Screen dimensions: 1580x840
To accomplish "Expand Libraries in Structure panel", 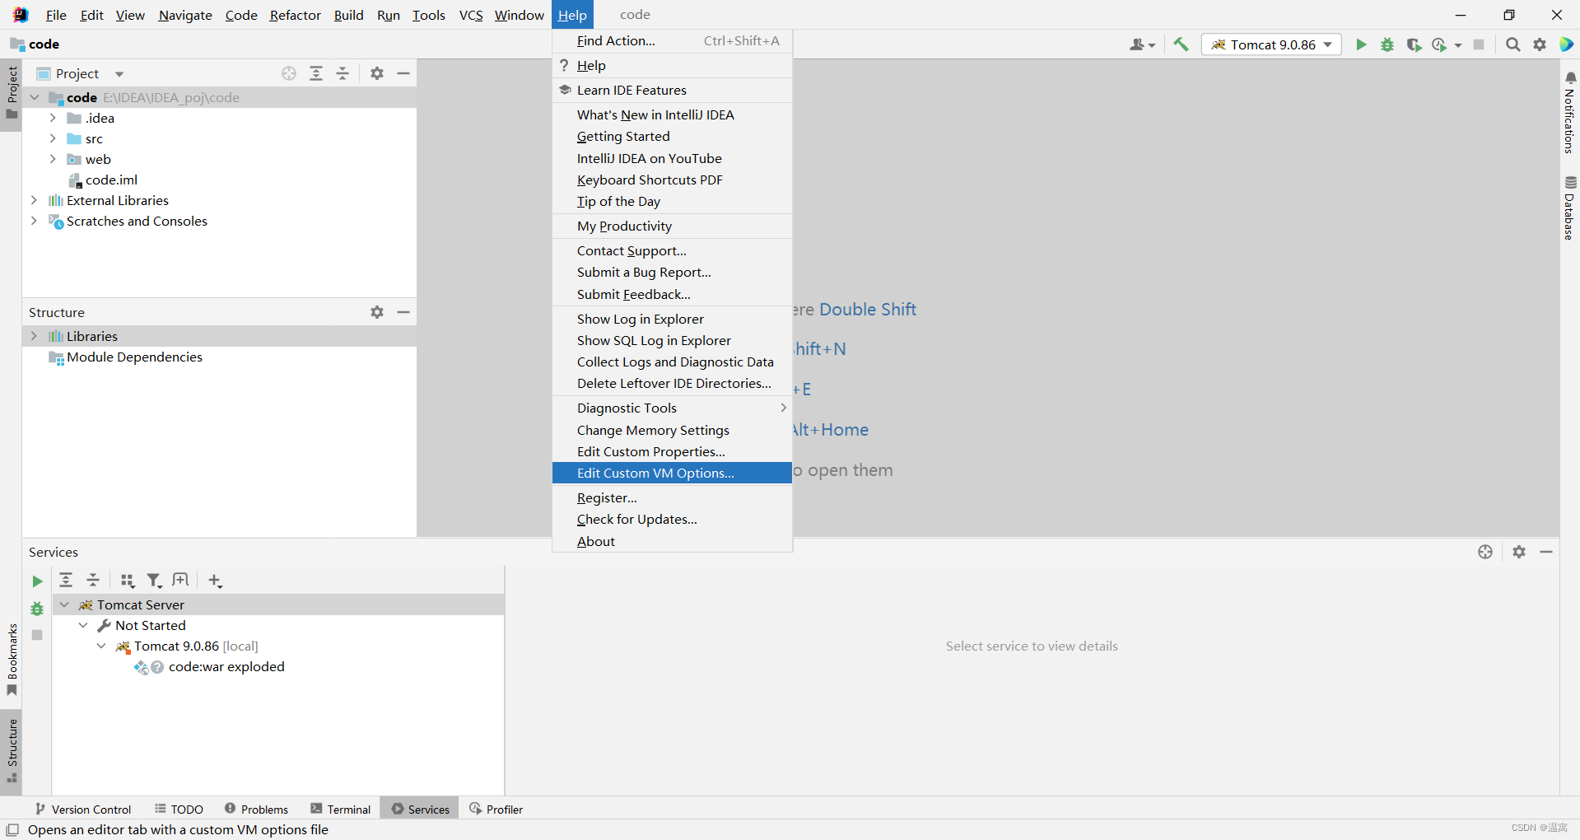I will point(34,336).
